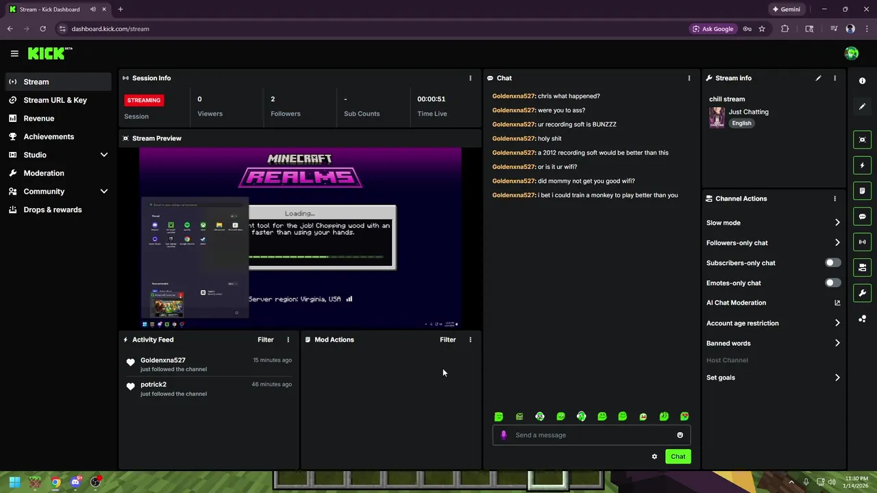Open the hamburger menu beside Kick logo
The height and width of the screenshot is (493, 877).
click(14, 53)
